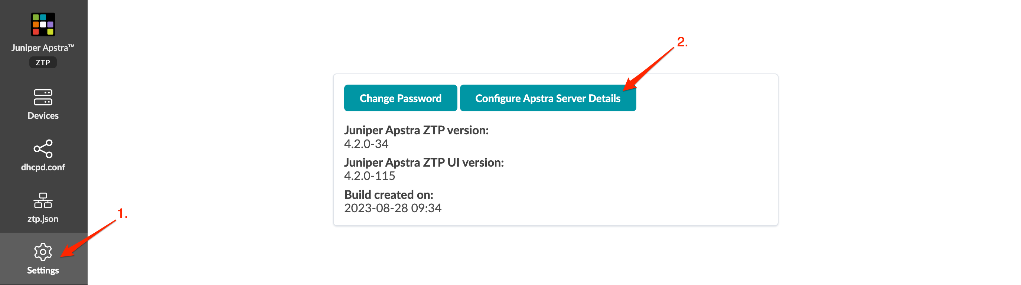
Task: Click the UI version value 4.2.0-115
Action: click(369, 176)
